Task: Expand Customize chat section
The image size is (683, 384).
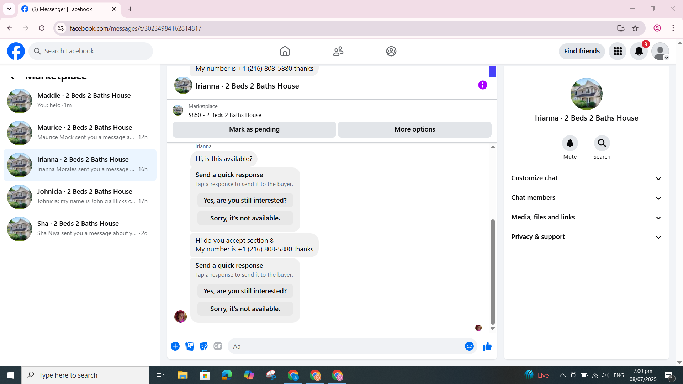Action: pyautogui.click(x=586, y=178)
